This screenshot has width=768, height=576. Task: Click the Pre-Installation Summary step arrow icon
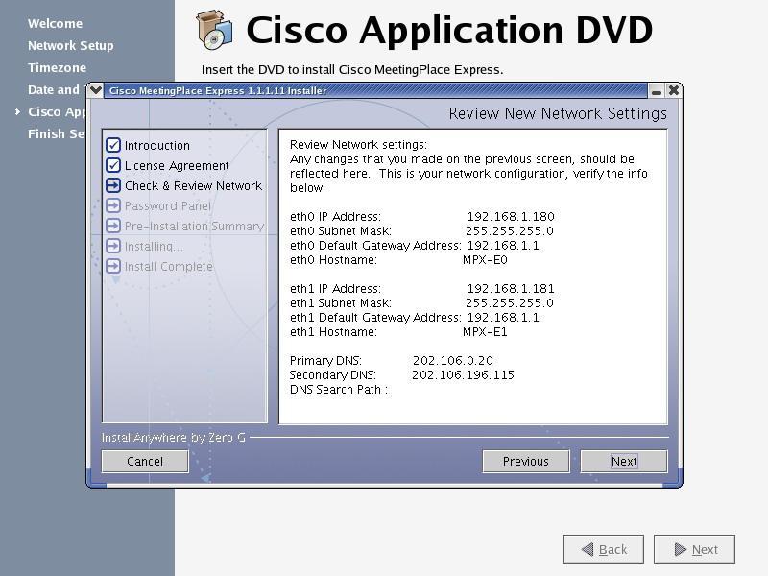tap(113, 226)
